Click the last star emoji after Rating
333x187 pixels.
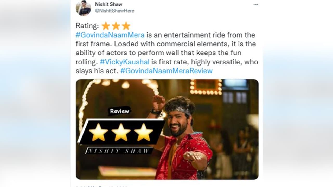tap(126, 26)
